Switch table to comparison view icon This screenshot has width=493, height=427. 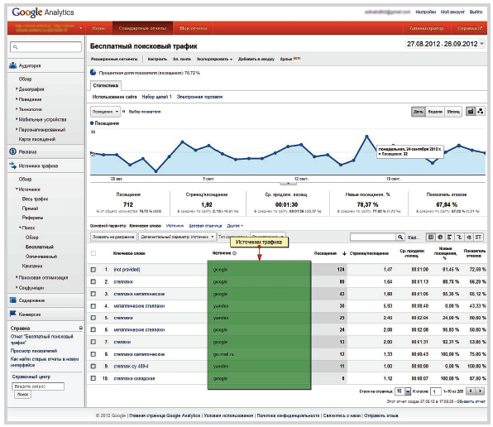click(459, 237)
